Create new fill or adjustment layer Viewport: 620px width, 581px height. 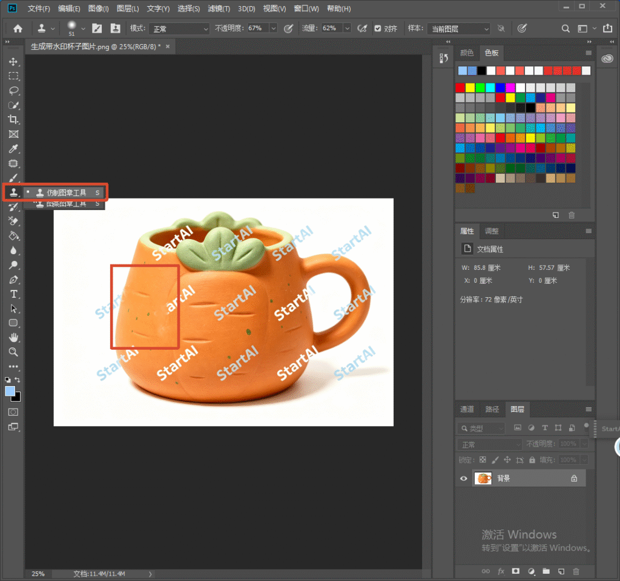(532, 571)
